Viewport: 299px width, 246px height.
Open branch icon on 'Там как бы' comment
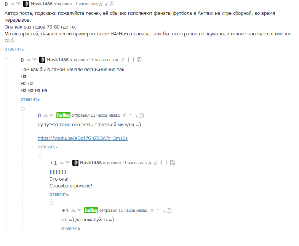[134, 60]
